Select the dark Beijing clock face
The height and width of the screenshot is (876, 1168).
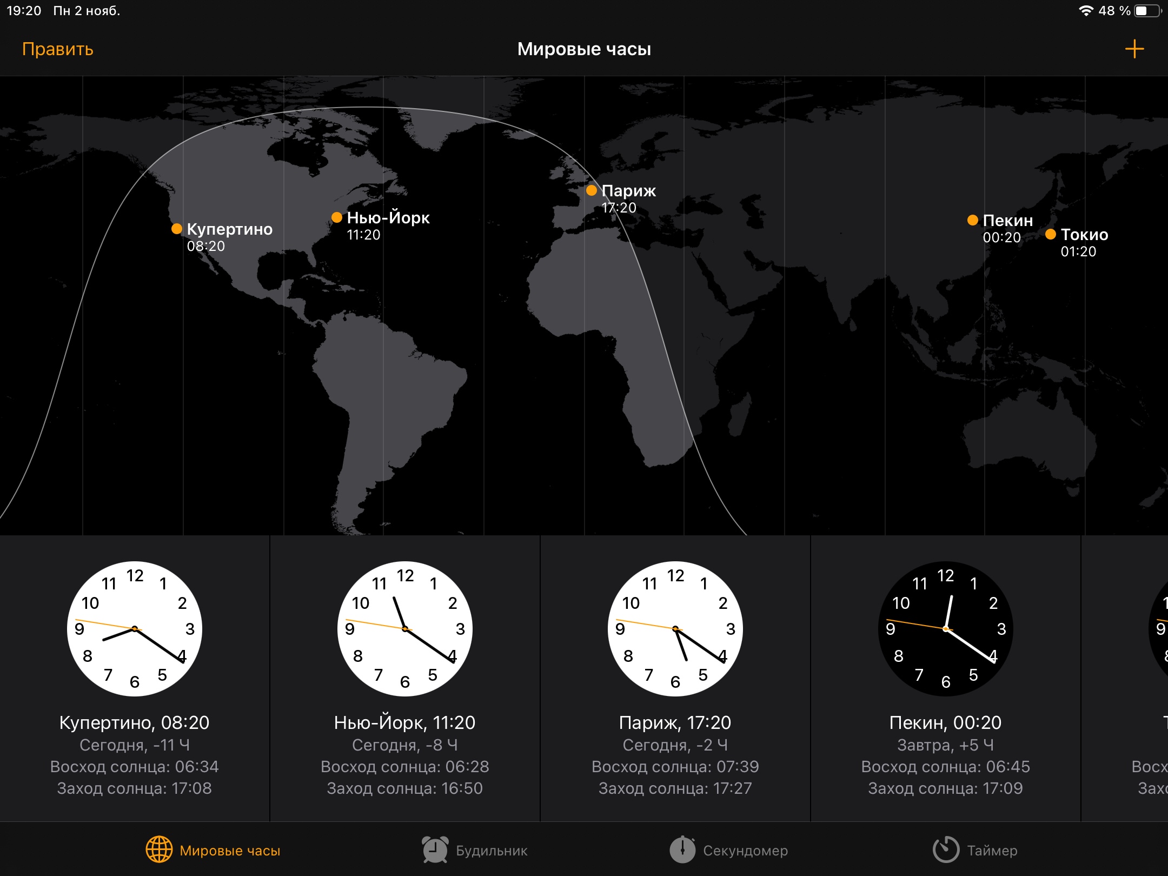click(x=945, y=628)
